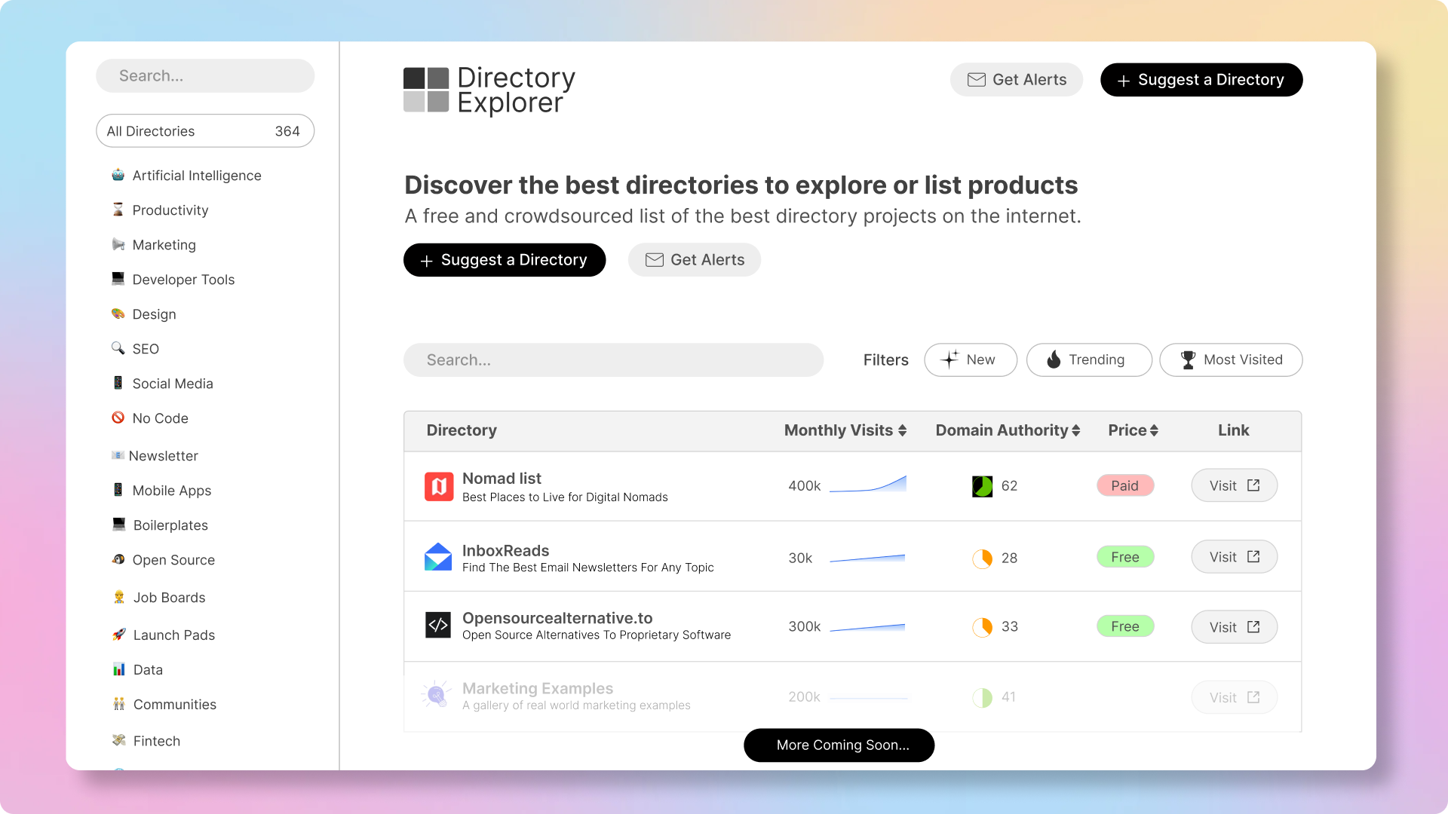Toggle the New filter
1448x814 pixels.
971,360
